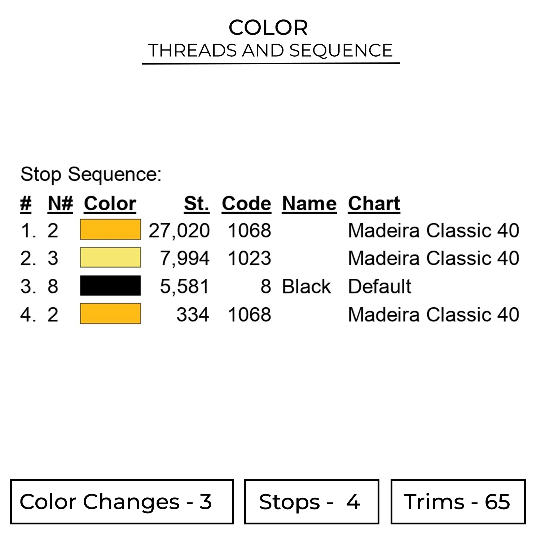Click the THREADS AND SEQUENCE heading

click(270, 50)
